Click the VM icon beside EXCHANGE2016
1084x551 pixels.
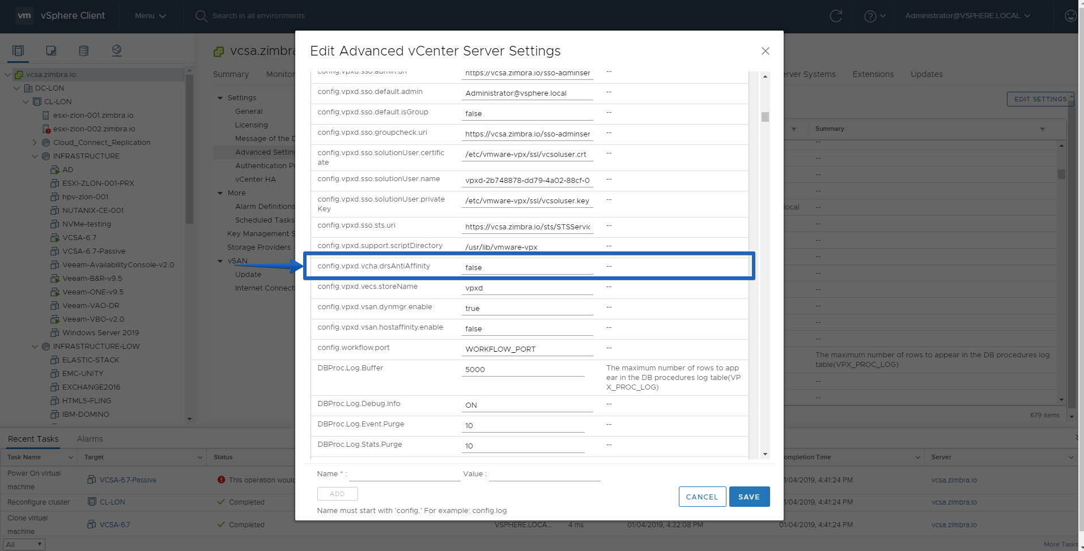coord(55,387)
